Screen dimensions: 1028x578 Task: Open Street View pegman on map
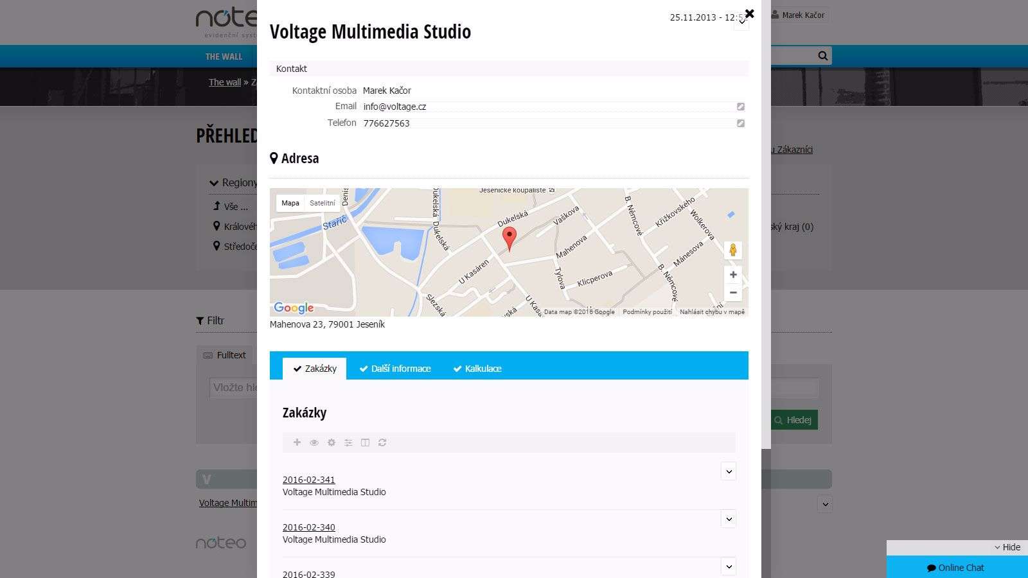tap(732, 250)
